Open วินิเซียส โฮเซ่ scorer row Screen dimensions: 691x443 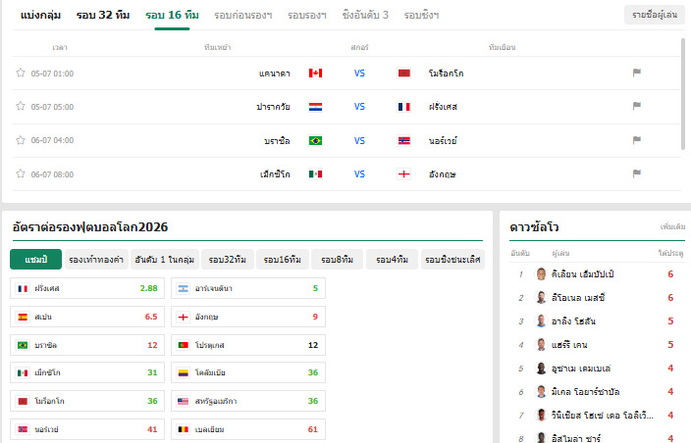[x=597, y=416]
